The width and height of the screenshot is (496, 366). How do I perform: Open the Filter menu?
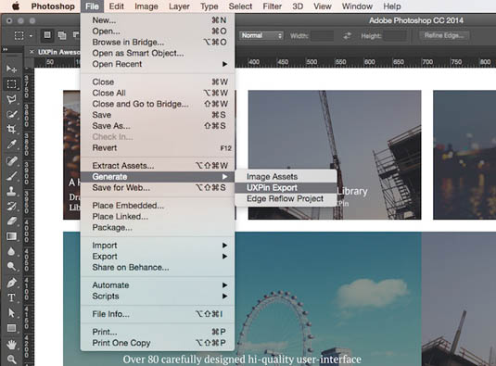pos(272,6)
